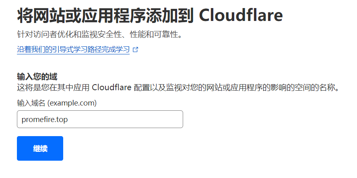Click the (example.com) hint in the label
357x178 pixels.
point(72,103)
